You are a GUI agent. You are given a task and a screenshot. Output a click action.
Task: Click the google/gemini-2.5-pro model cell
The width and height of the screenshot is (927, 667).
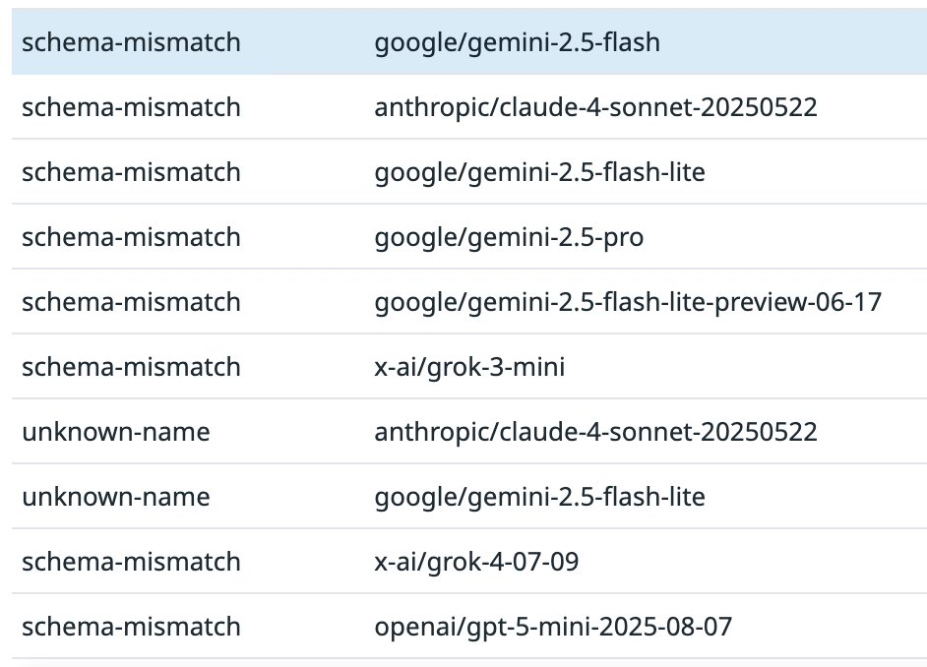(509, 236)
